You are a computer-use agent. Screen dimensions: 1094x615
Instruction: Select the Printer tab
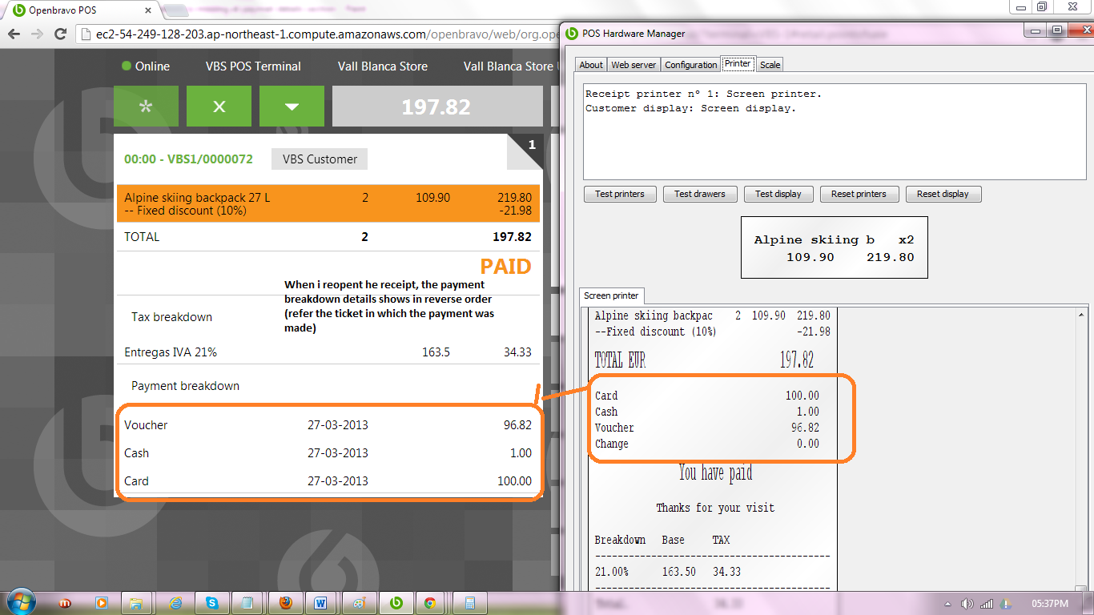point(738,63)
